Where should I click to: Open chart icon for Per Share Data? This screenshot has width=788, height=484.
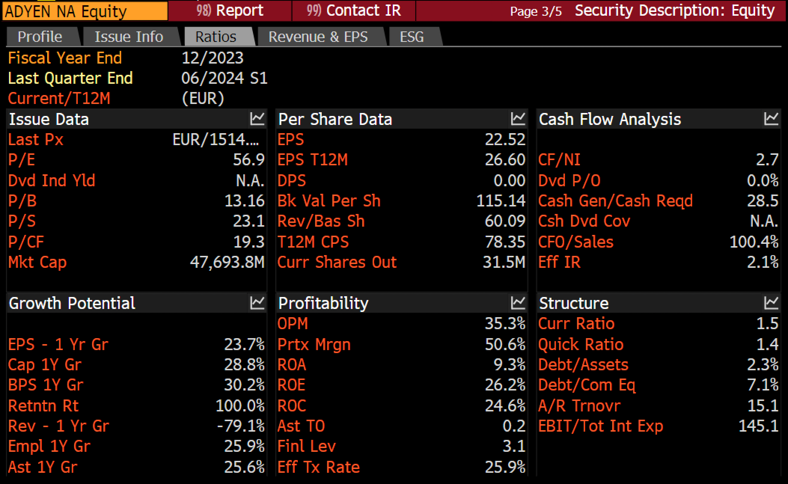point(518,119)
